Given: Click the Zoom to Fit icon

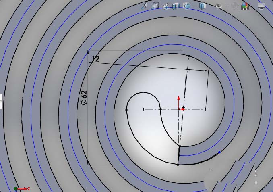Looking at the screenshot, I should pos(145,6).
